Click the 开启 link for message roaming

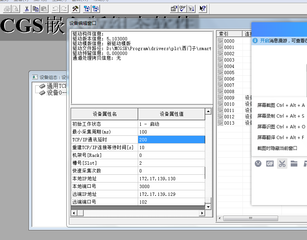(264, 40)
